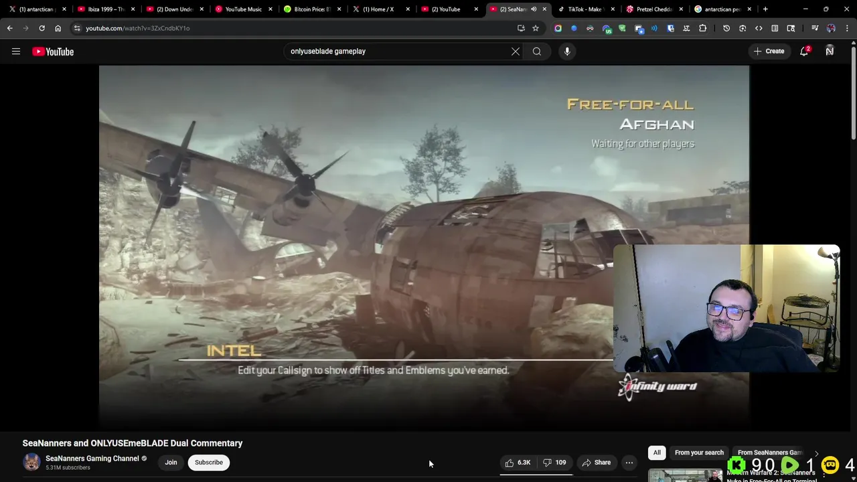This screenshot has height=482, width=857.
Task: Open SeaNanners Gaming Channel name link
Action: (92, 459)
